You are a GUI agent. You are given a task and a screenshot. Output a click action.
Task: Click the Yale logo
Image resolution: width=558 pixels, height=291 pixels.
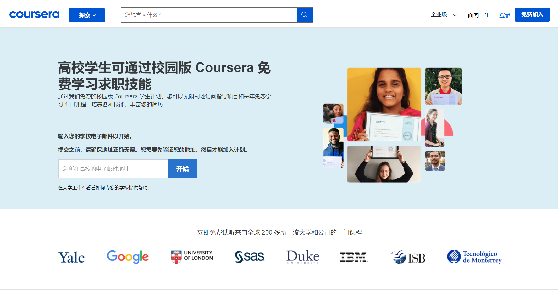pos(71,257)
